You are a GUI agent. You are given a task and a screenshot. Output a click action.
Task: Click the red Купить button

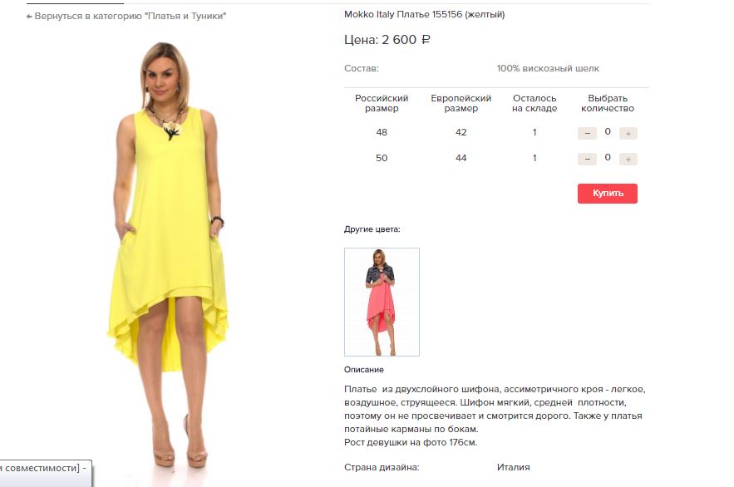[x=608, y=193]
